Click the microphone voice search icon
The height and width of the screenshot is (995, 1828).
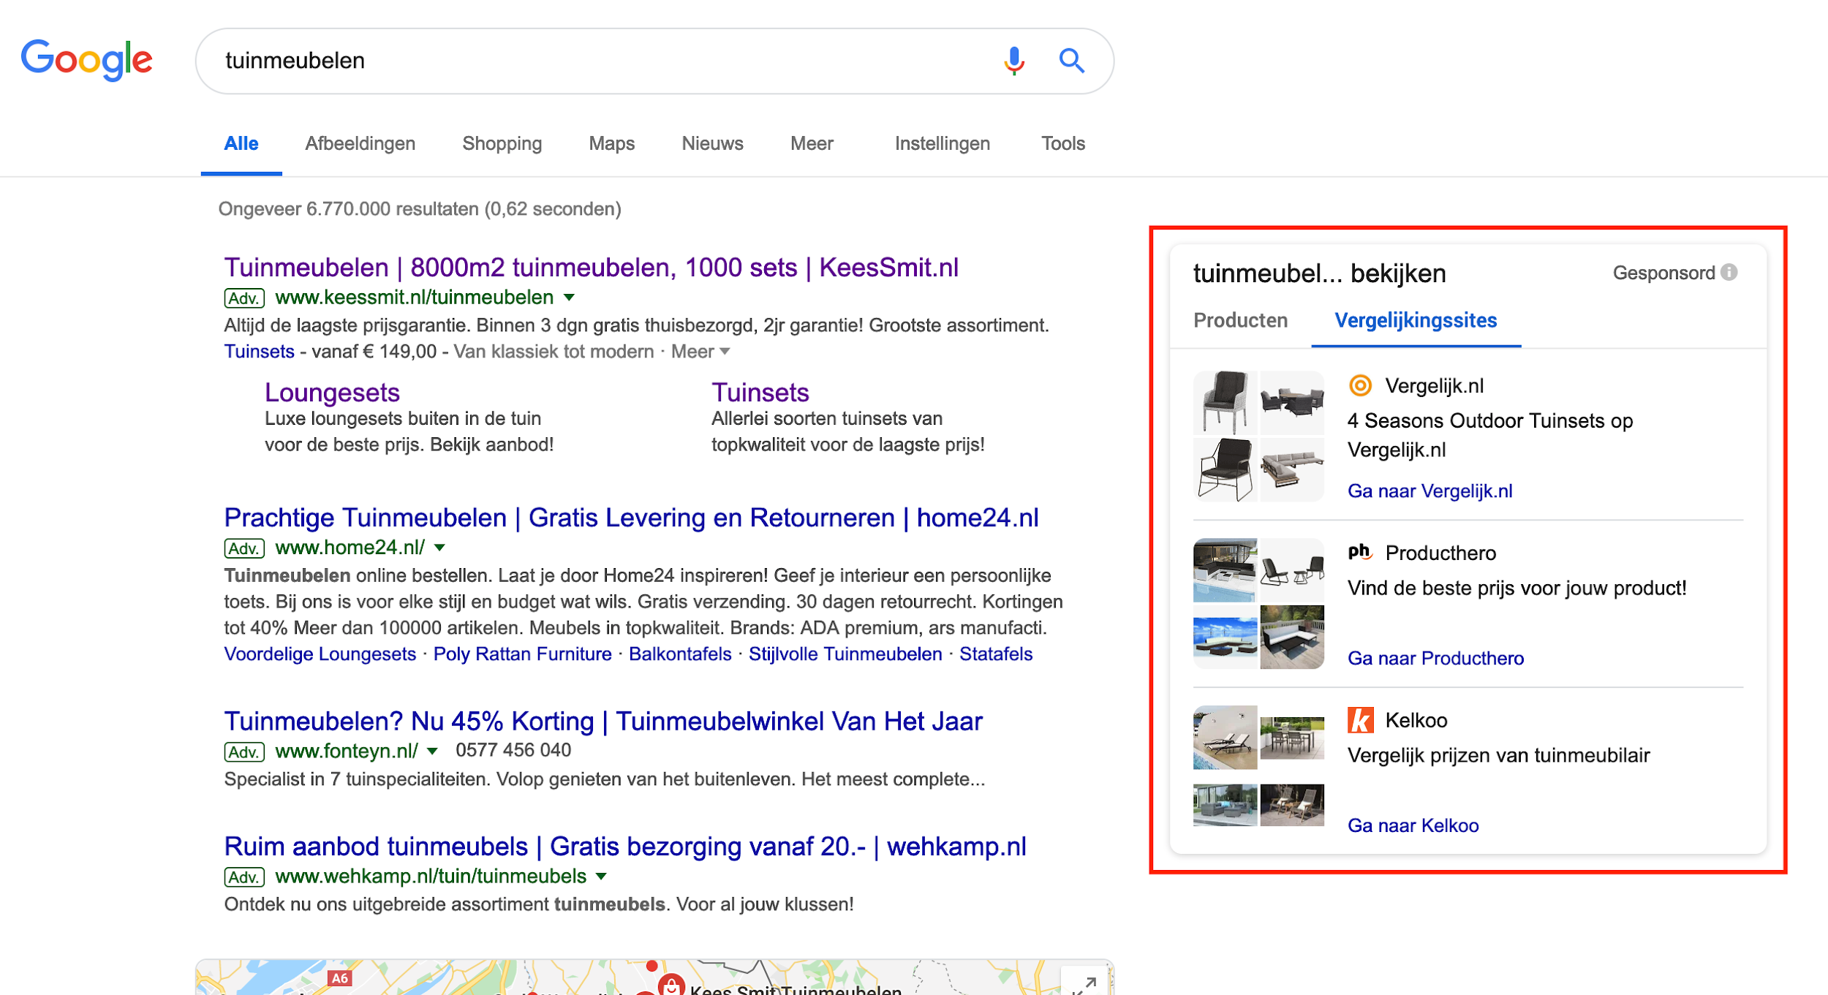[1013, 61]
